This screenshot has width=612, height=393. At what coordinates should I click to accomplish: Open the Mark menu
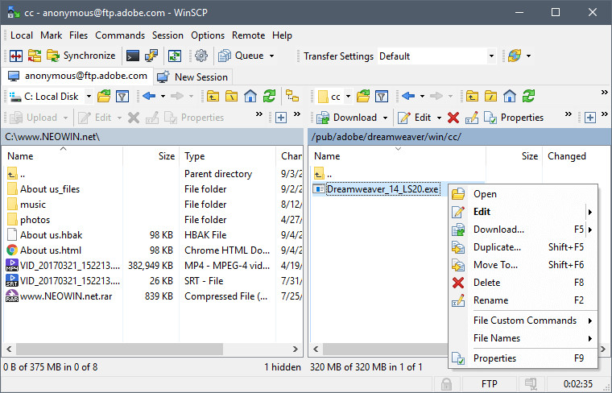coord(51,35)
